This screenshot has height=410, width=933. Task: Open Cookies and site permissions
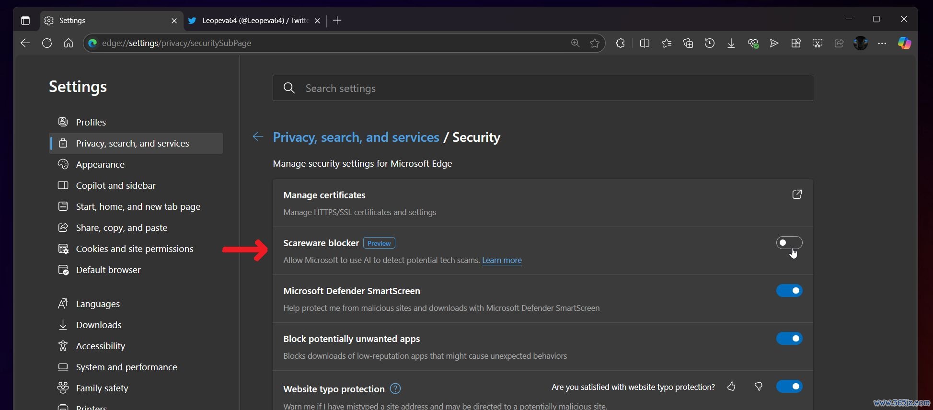pos(136,249)
